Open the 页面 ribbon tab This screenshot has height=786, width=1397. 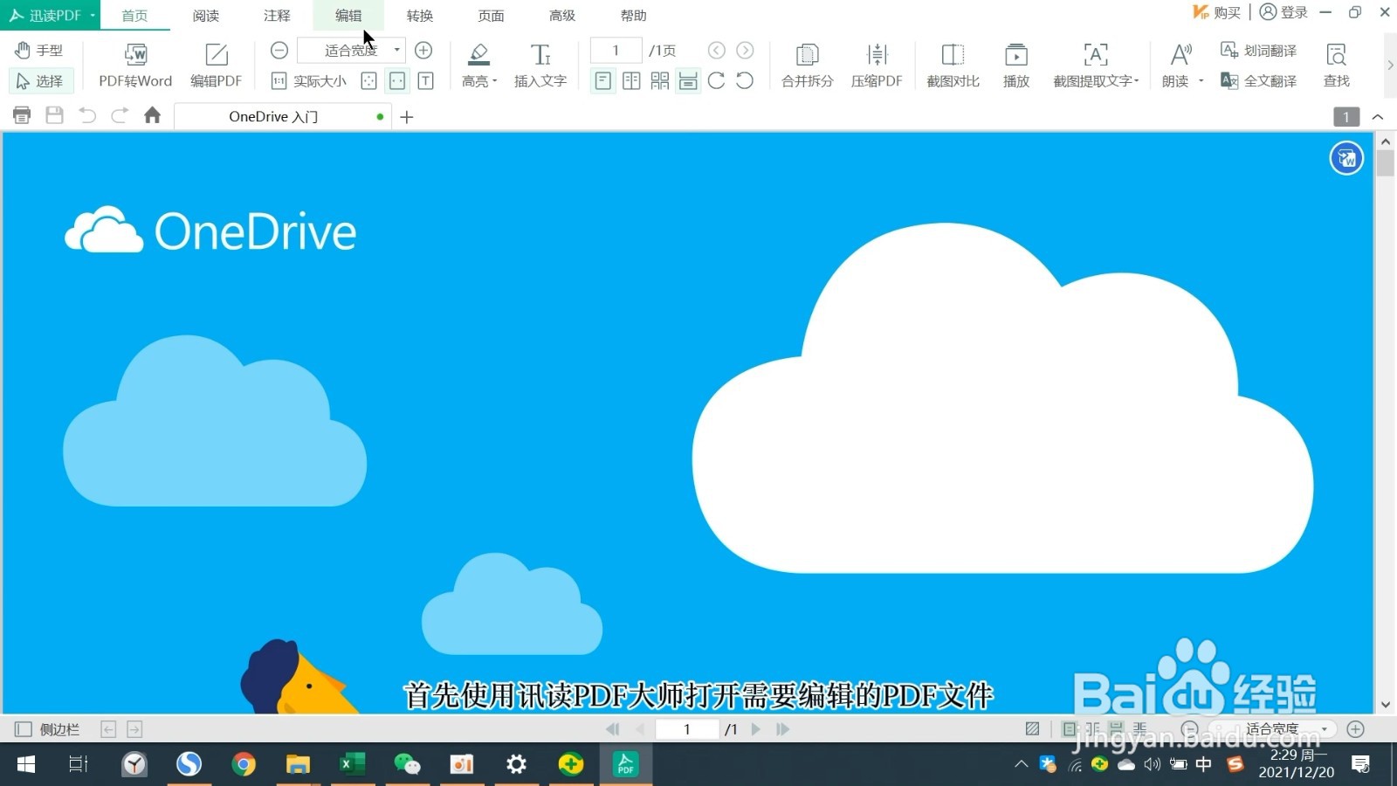tap(491, 16)
